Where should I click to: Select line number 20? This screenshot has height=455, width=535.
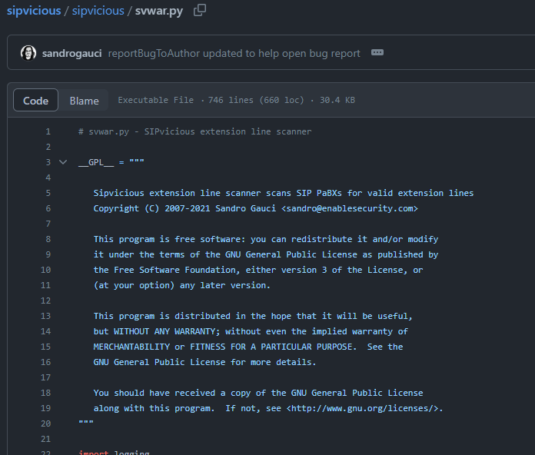coord(45,423)
